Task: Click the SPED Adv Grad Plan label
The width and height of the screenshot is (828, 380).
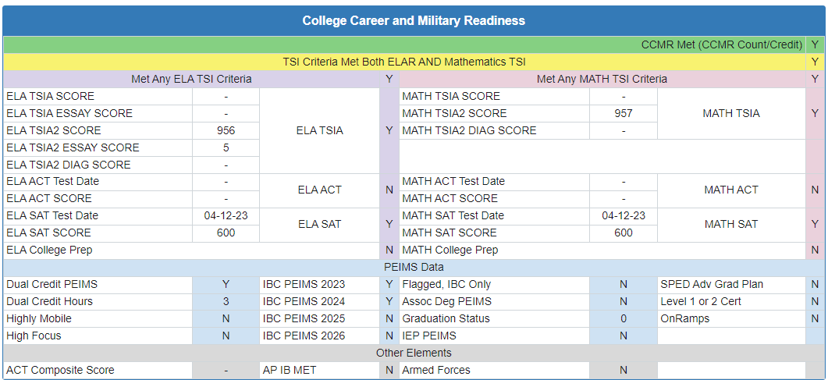Action: coord(712,284)
